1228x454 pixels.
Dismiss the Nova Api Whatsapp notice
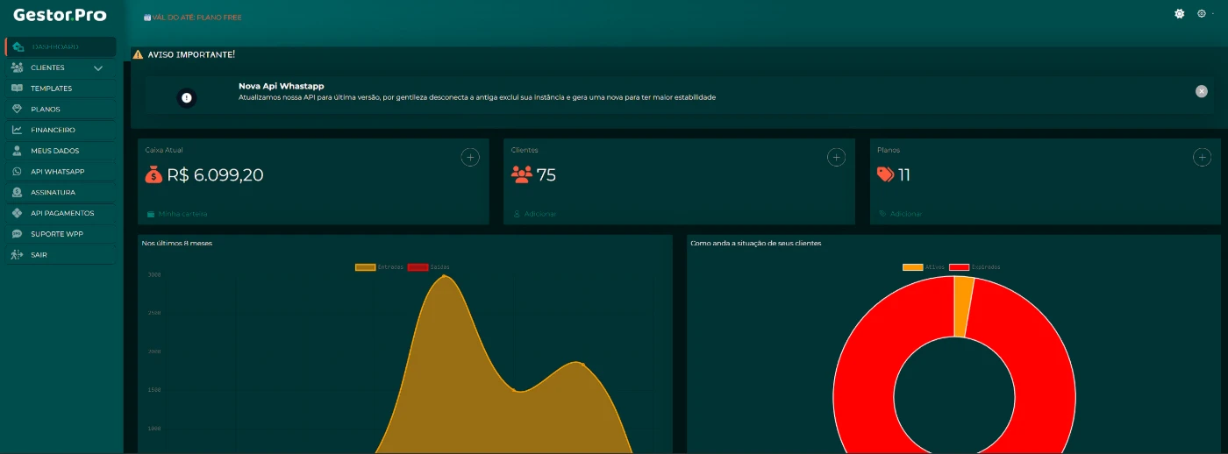[1201, 91]
